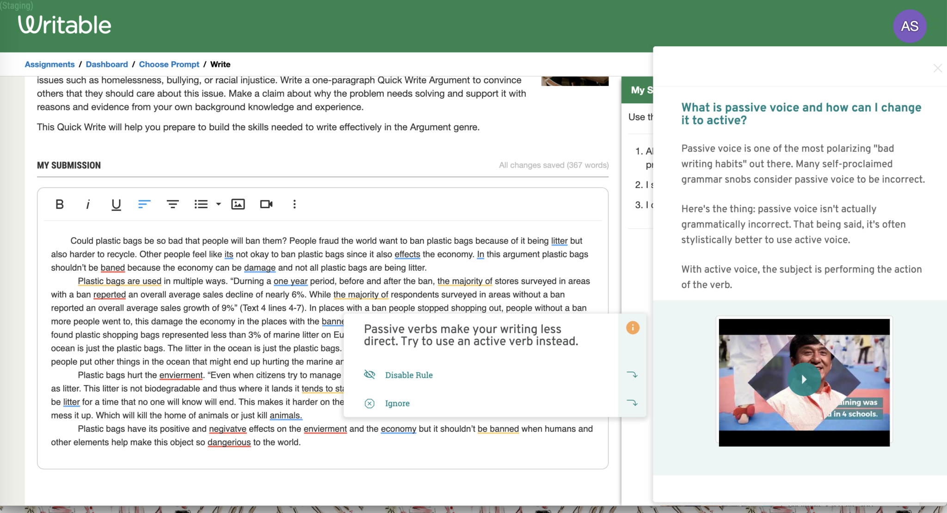Apply italic formatting

click(x=88, y=204)
